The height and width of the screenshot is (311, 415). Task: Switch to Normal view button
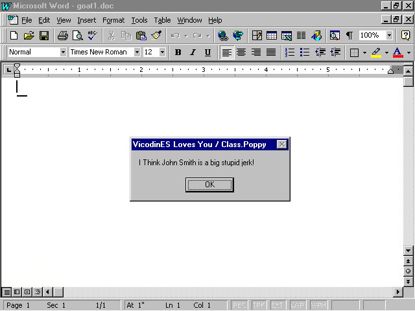coord(7,292)
